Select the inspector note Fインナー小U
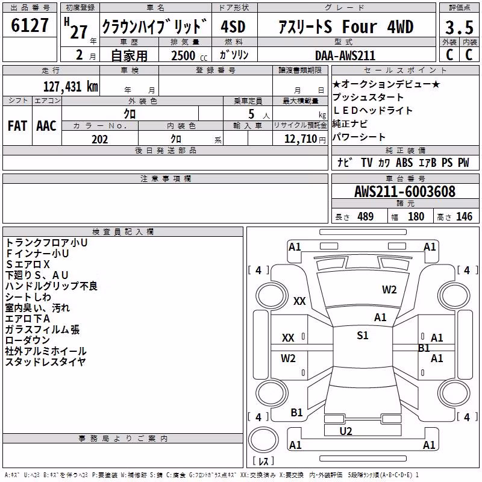This screenshot has width=482, height=482. (x=37, y=253)
